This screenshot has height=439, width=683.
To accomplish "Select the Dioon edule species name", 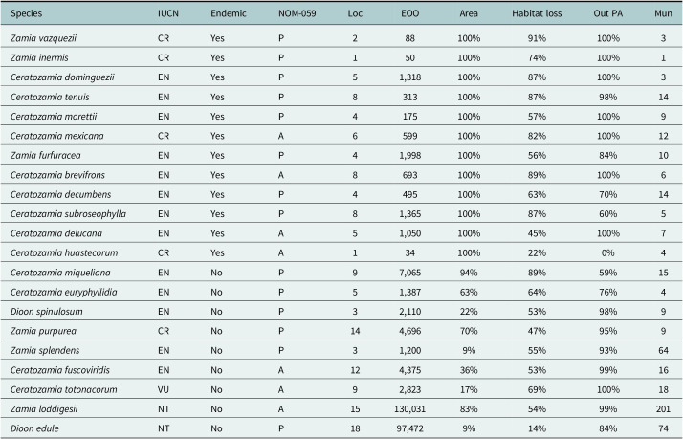I will [x=34, y=428].
